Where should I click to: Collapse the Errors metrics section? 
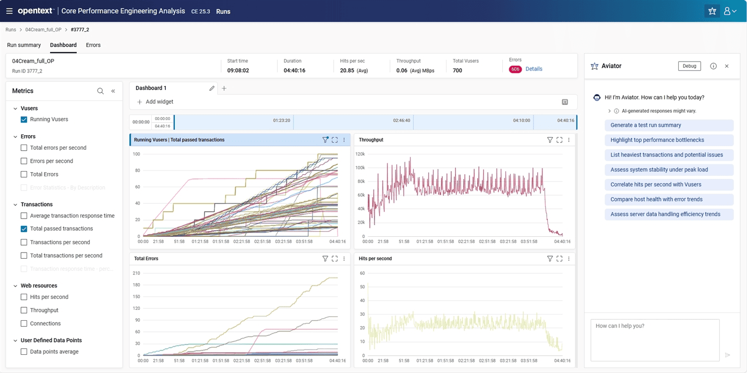point(15,137)
